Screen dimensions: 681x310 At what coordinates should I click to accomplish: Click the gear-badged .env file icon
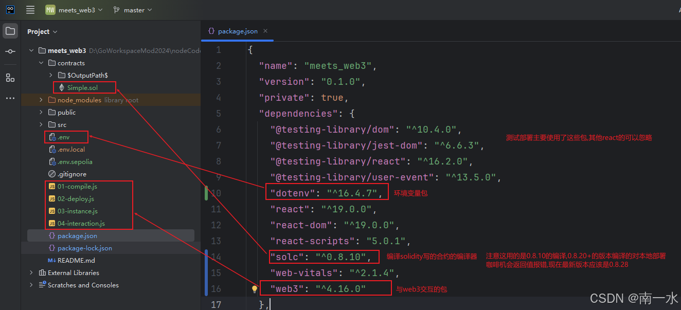(53, 137)
